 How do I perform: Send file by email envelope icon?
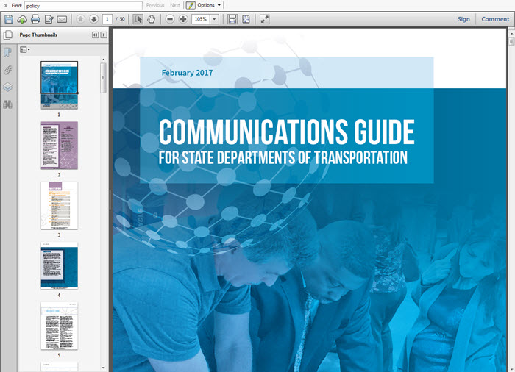pos(62,19)
